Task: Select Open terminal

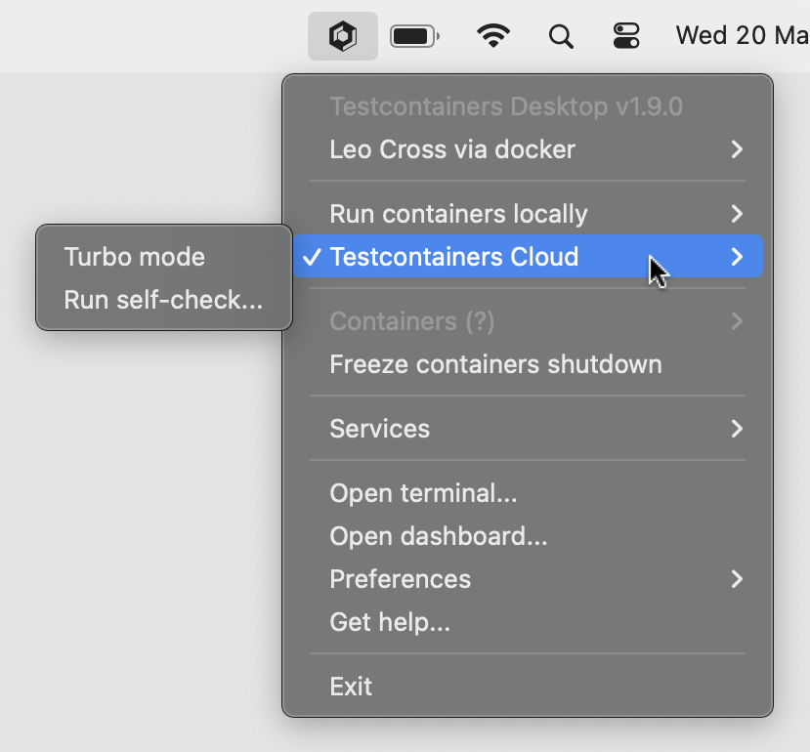Action: pos(423,493)
